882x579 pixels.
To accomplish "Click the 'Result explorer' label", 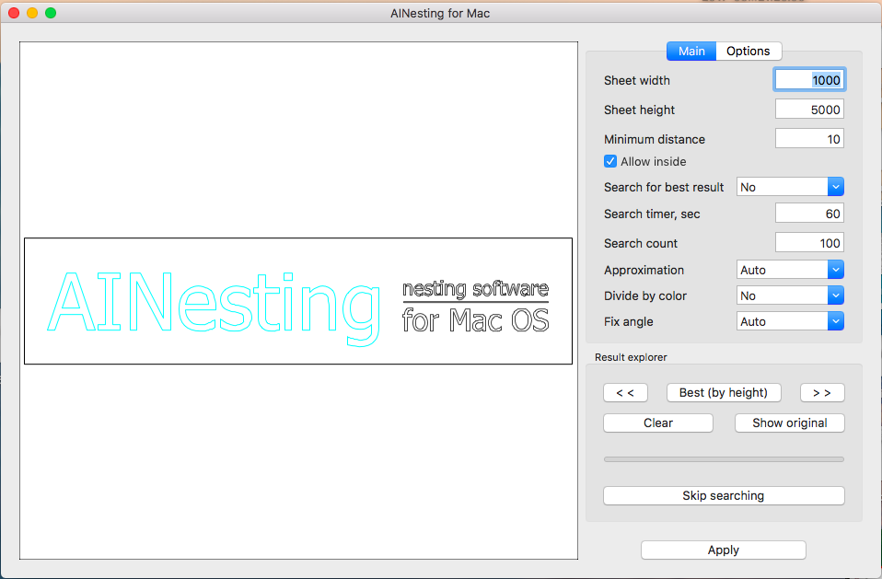I will tap(631, 357).
